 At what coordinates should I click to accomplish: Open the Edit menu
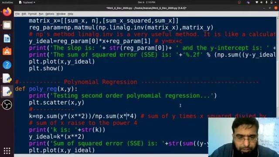[24, 14]
